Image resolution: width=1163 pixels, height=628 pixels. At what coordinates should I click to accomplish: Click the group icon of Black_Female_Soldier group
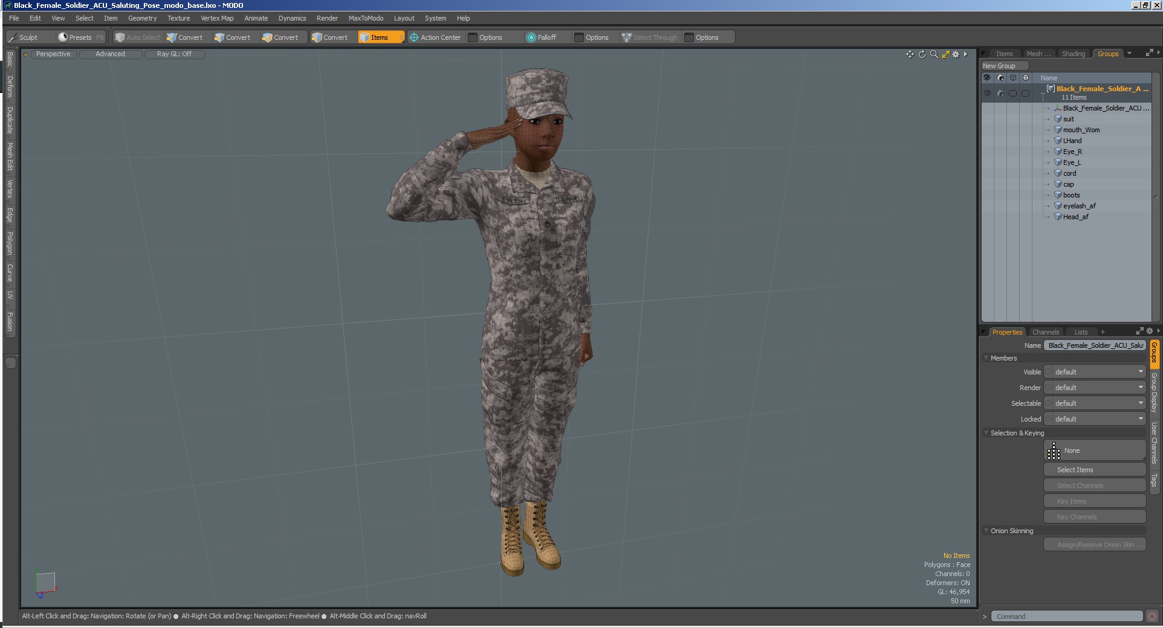click(x=1051, y=89)
